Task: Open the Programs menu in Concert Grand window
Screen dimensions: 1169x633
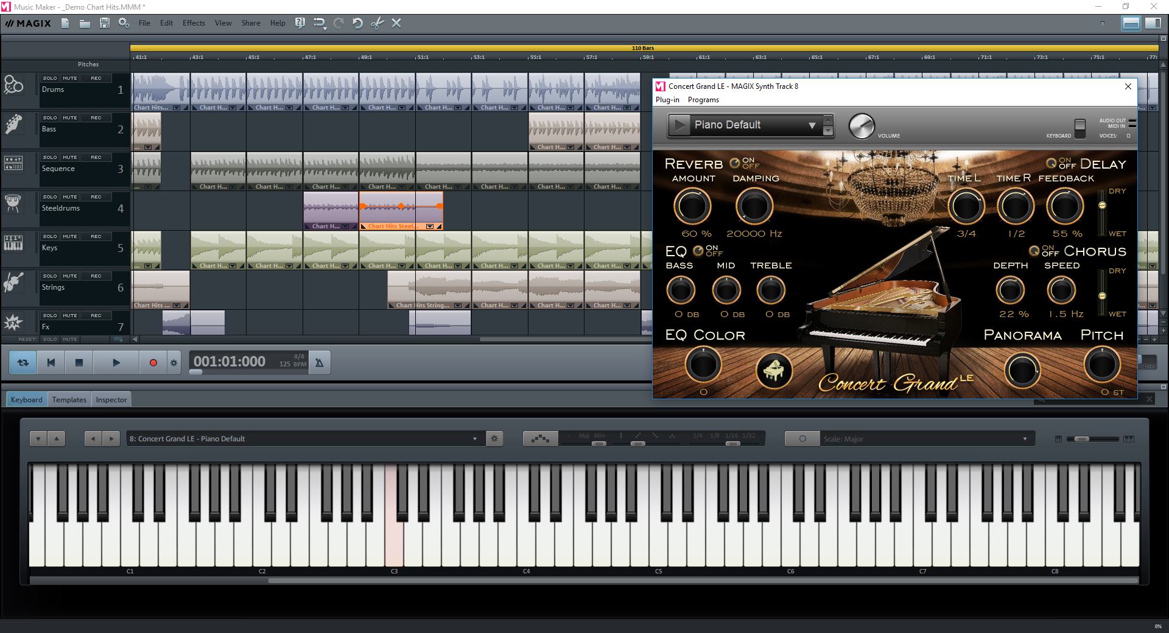Action: (703, 99)
